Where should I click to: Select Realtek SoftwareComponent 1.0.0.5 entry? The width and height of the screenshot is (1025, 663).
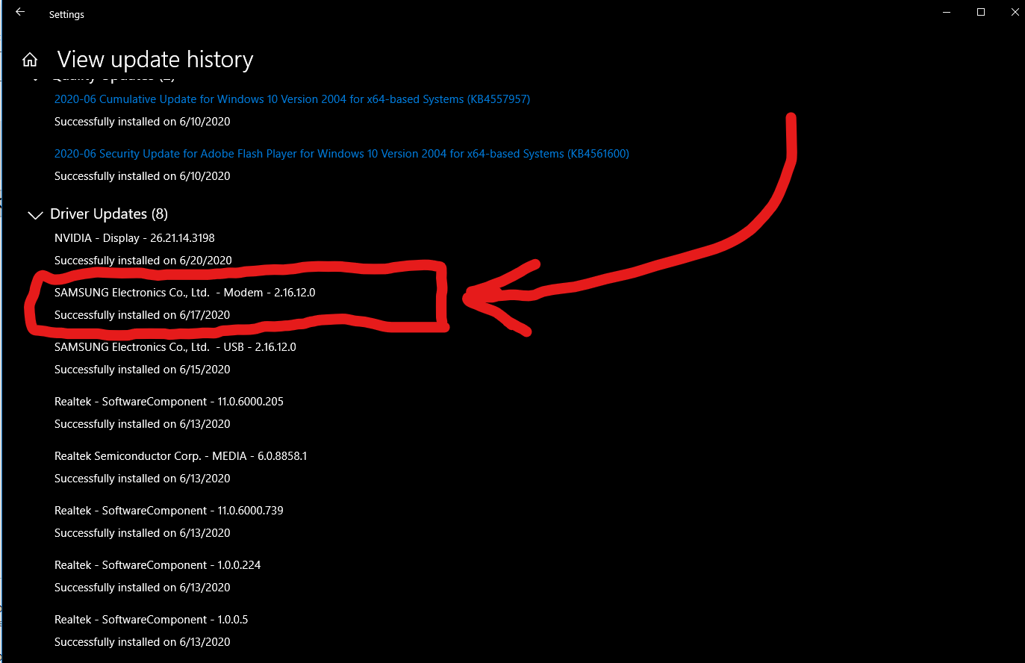(x=152, y=620)
